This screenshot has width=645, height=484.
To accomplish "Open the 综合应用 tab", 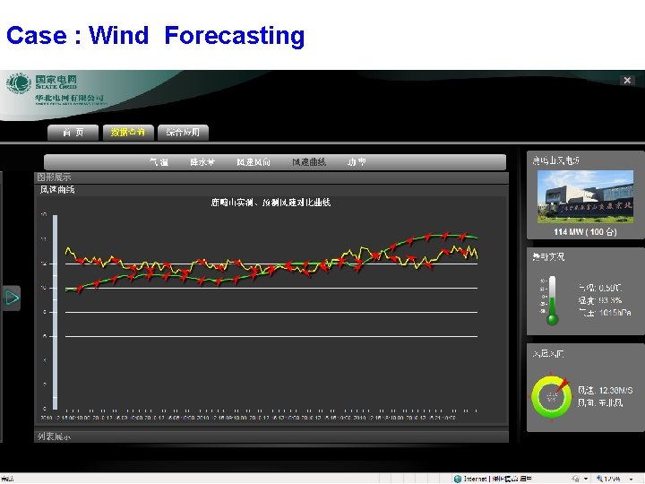I will [x=183, y=132].
